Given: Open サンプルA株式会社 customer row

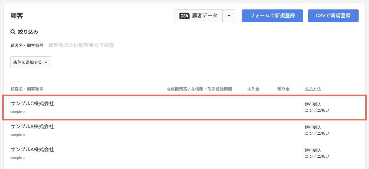Looking at the screenshot, I should coord(184,154).
